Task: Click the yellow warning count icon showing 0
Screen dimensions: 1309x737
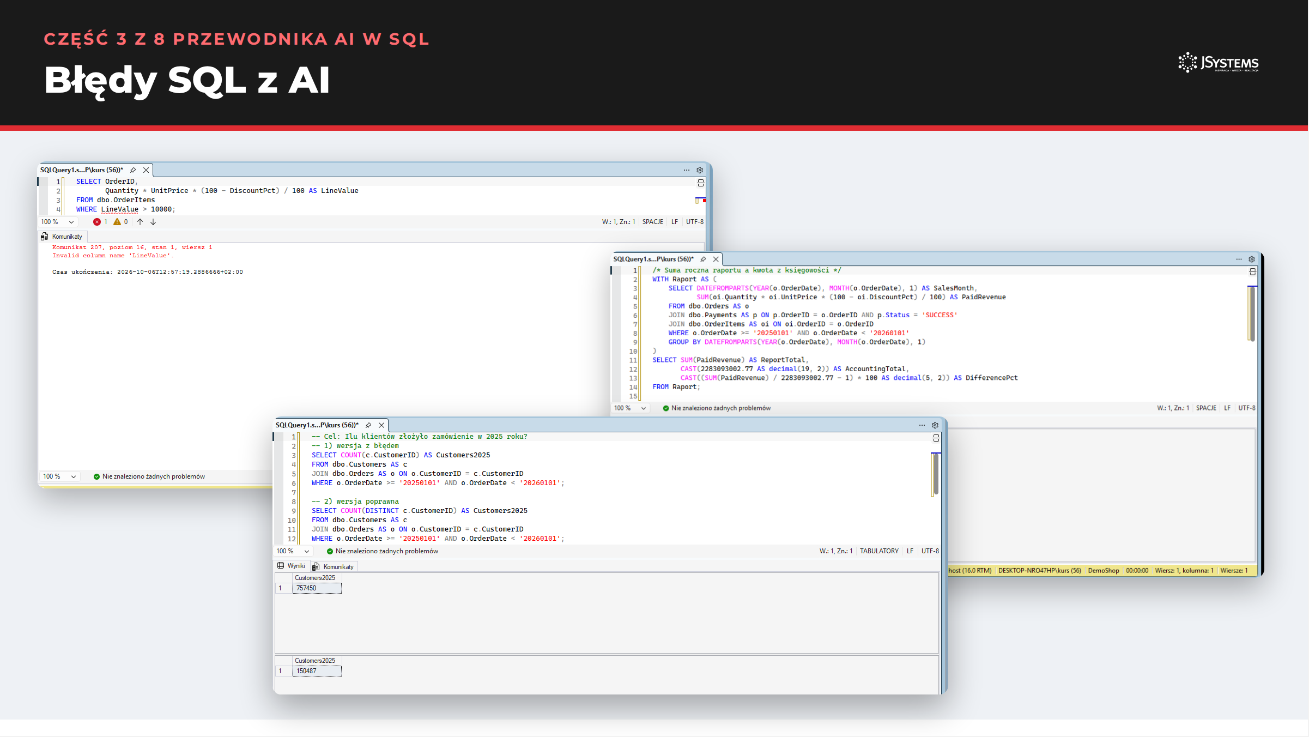Action: 117,222
